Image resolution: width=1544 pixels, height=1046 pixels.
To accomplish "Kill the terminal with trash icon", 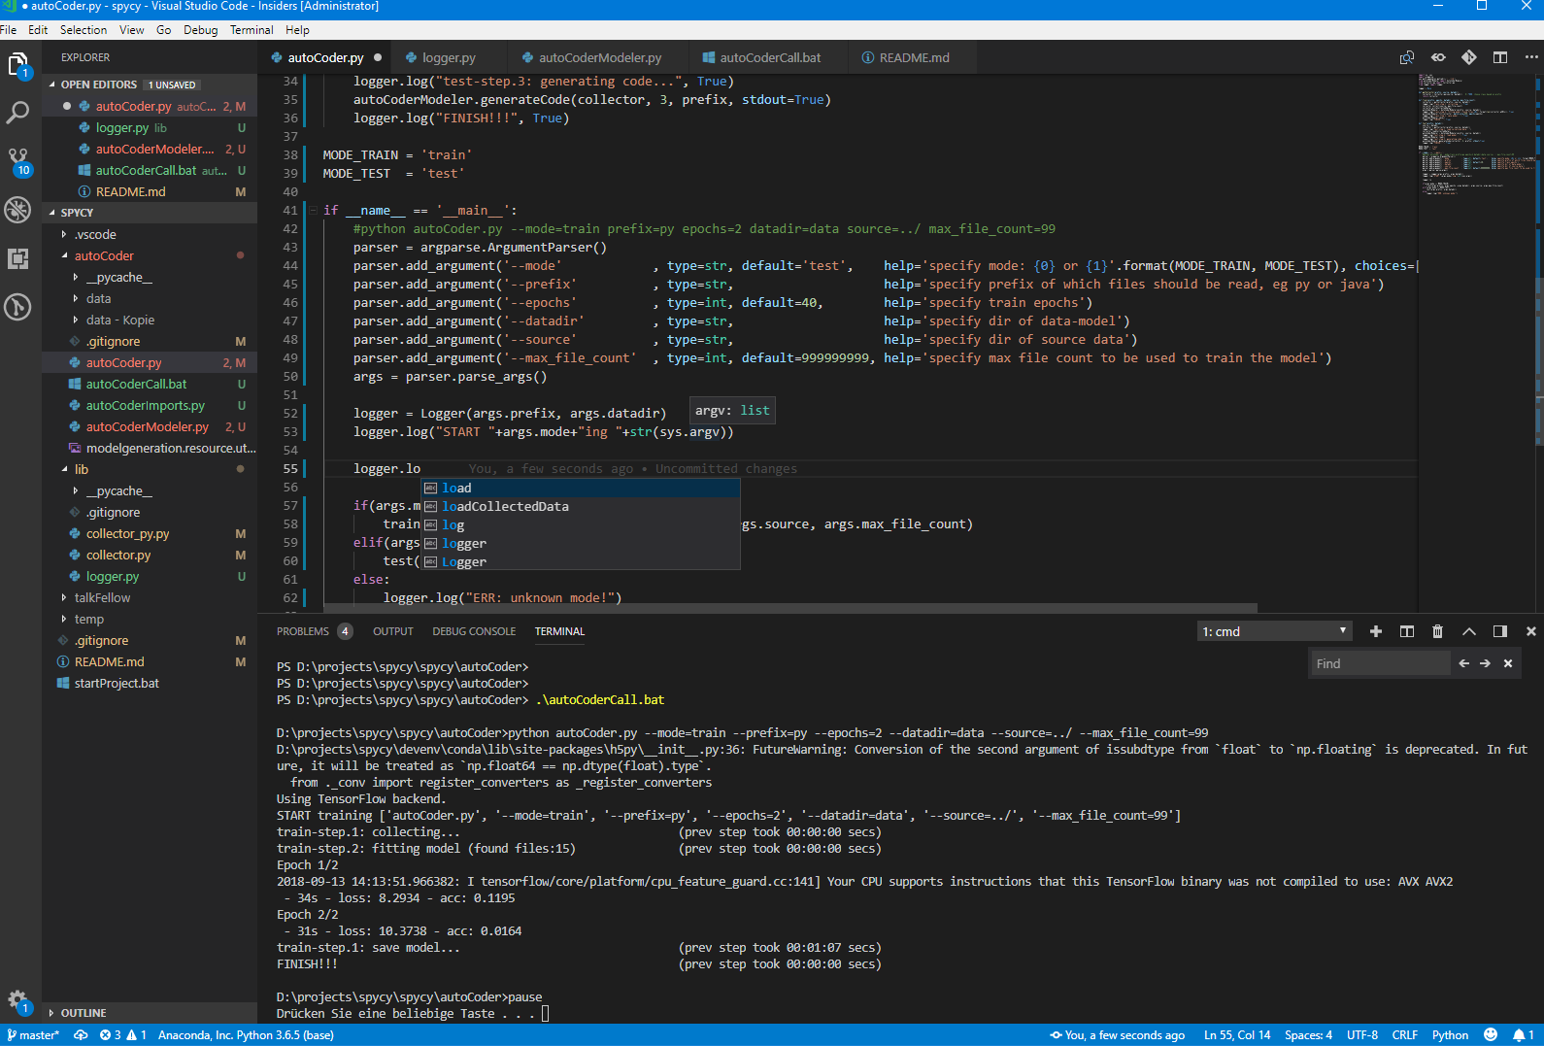I will pos(1438,631).
